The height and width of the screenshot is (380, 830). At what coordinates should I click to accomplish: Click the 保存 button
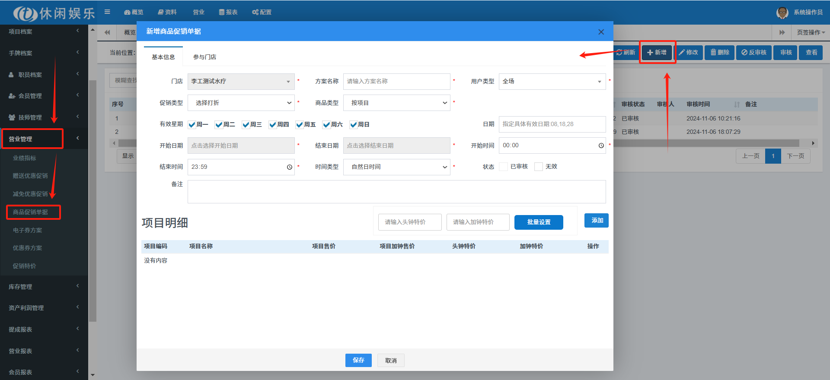(x=358, y=360)
